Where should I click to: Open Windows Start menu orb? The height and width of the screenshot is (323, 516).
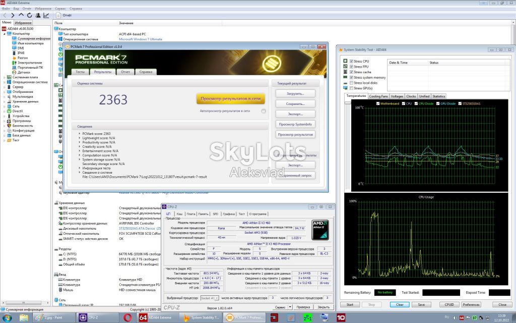(x=7, y=318)
